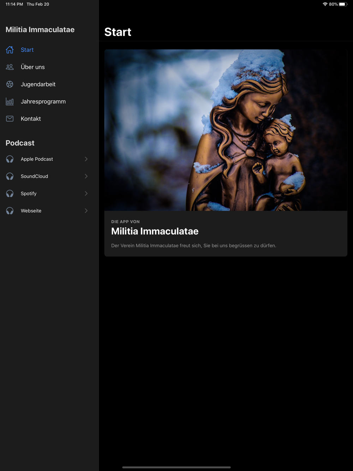Click the headphones icon beside Spotify
The height and width of the screenshot is (471, 353).
(10, 194)
